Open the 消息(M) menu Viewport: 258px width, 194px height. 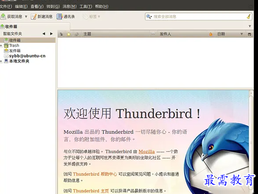click(x=69, y=7)
